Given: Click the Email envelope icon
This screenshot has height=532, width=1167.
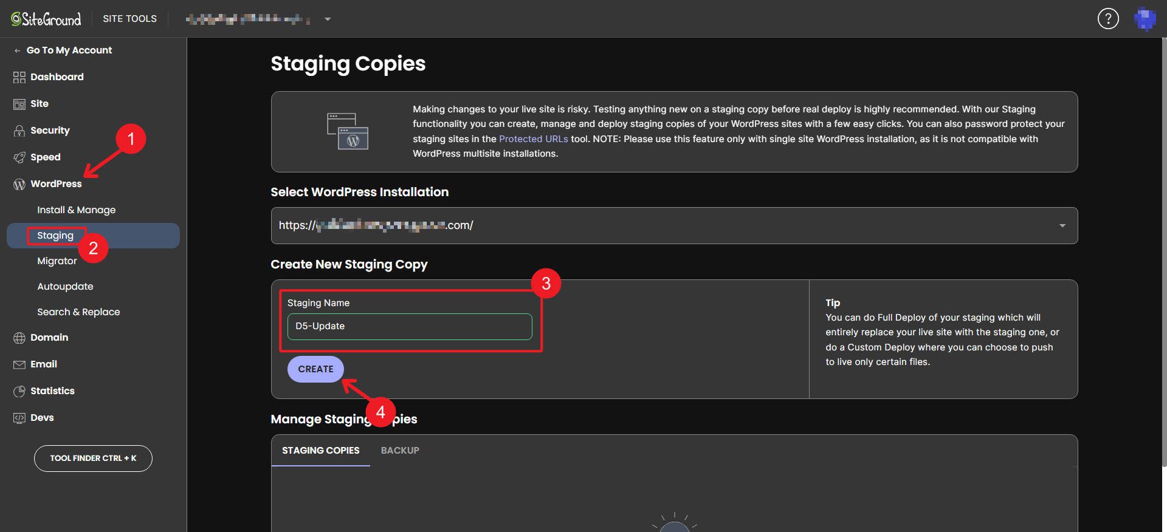Looking at the screenshot, I should pos(19,364).
